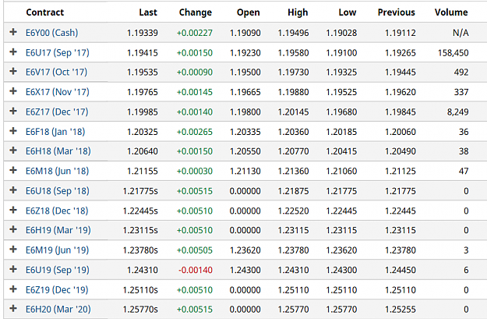The width and height of the screenshot is (487, 319).
Task: Sort by the Volume column header
Action: pyautogui.click(x=451, y=12)
